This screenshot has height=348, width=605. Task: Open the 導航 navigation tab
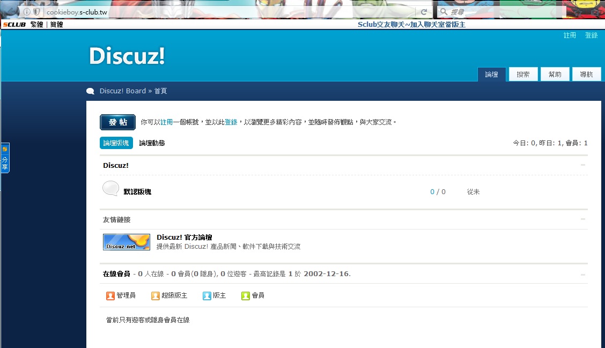pyautogui.click(x=586, y=75)
